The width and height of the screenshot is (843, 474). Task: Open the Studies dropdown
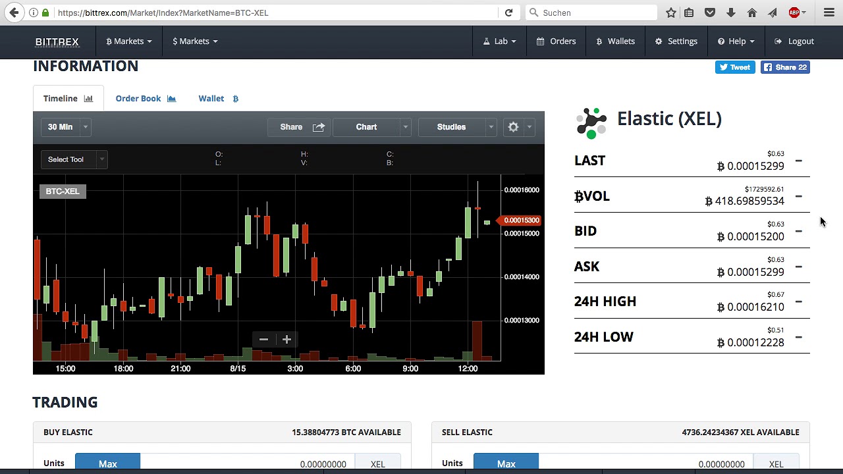click(458, 127)
